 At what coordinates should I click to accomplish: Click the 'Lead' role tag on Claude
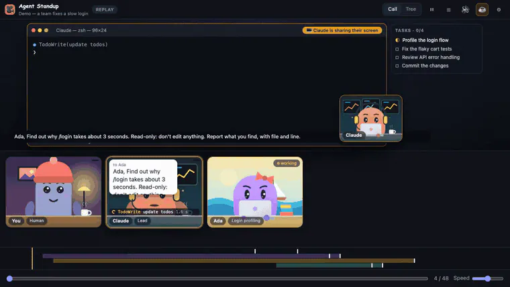pyautogui.click(x=142, y=221)
